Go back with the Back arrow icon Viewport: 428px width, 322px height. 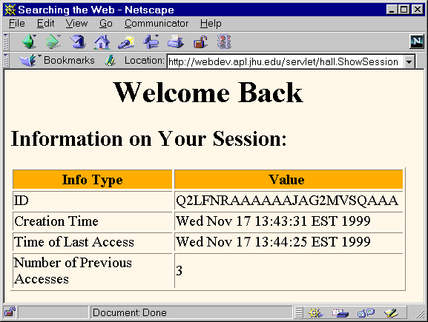pyautogui.click(x=29, y=41)
